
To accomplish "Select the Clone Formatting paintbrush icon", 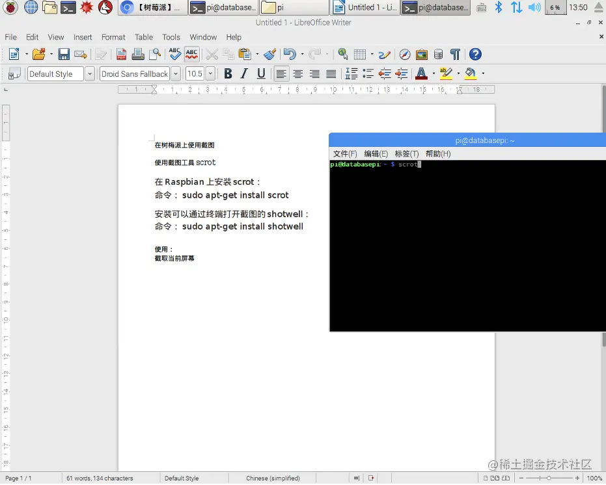I will point(269,54).
